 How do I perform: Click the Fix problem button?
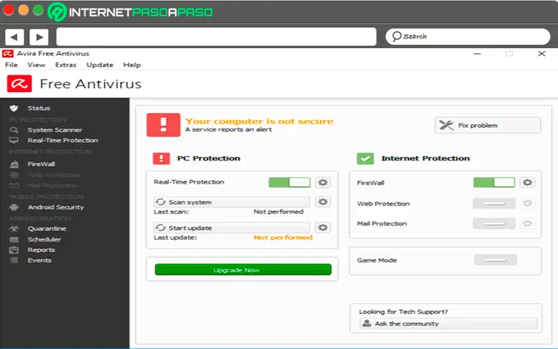[x=488, y=126]
